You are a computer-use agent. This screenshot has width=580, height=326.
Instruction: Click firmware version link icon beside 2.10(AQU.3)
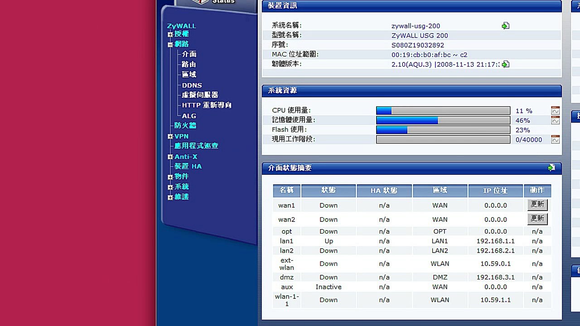coord(506,64)
